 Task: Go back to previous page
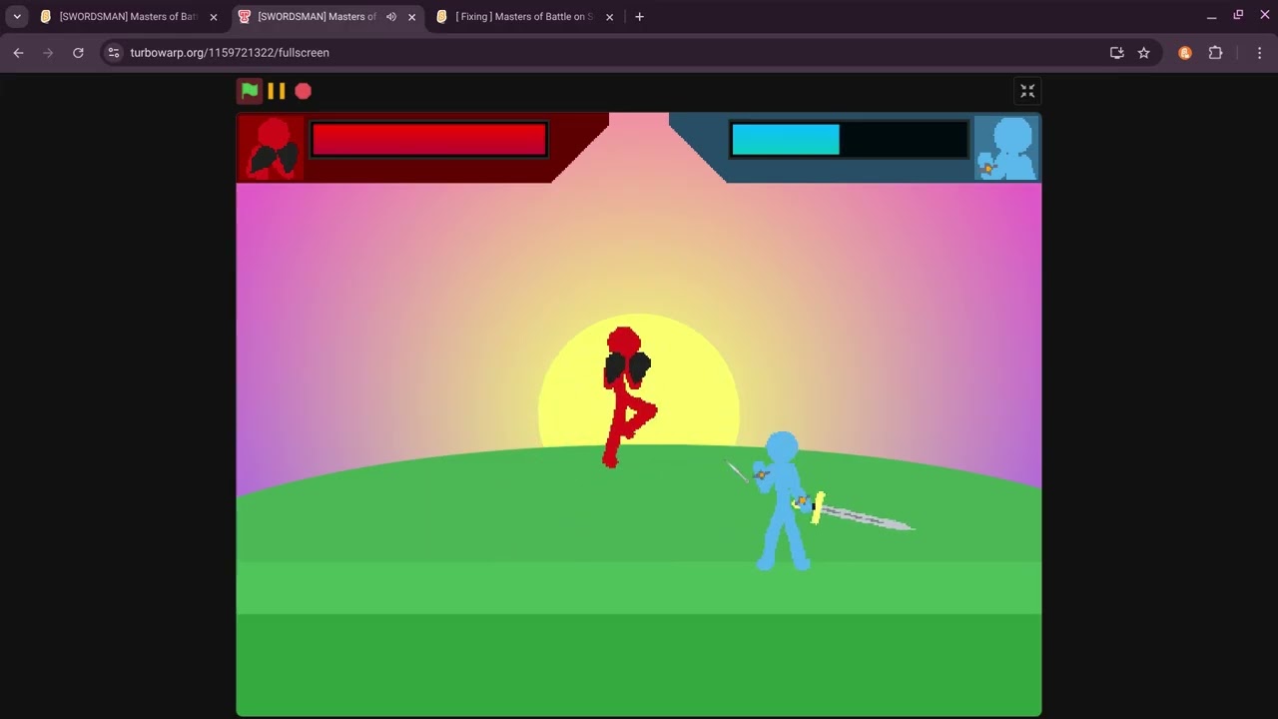(18, 53)
